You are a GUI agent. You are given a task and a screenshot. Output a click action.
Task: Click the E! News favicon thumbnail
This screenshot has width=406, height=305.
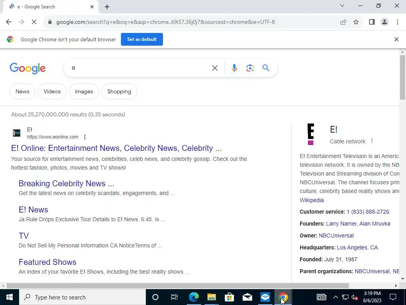(x=17, y=133)
